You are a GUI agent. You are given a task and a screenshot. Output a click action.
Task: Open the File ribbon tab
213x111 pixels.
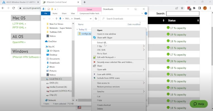point(46,13)
